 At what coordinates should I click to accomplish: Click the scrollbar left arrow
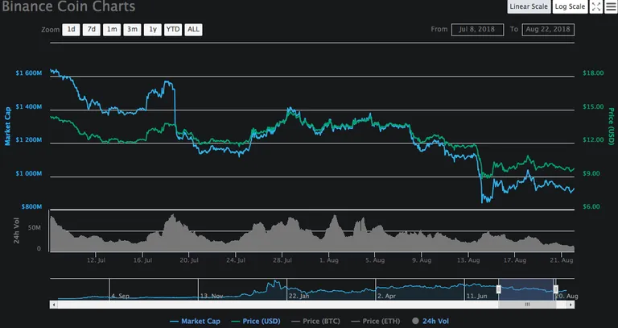point(54,305)
